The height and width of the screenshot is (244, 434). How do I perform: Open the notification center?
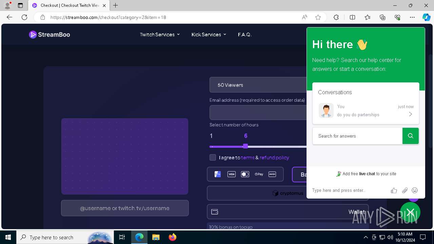[423, 237]
